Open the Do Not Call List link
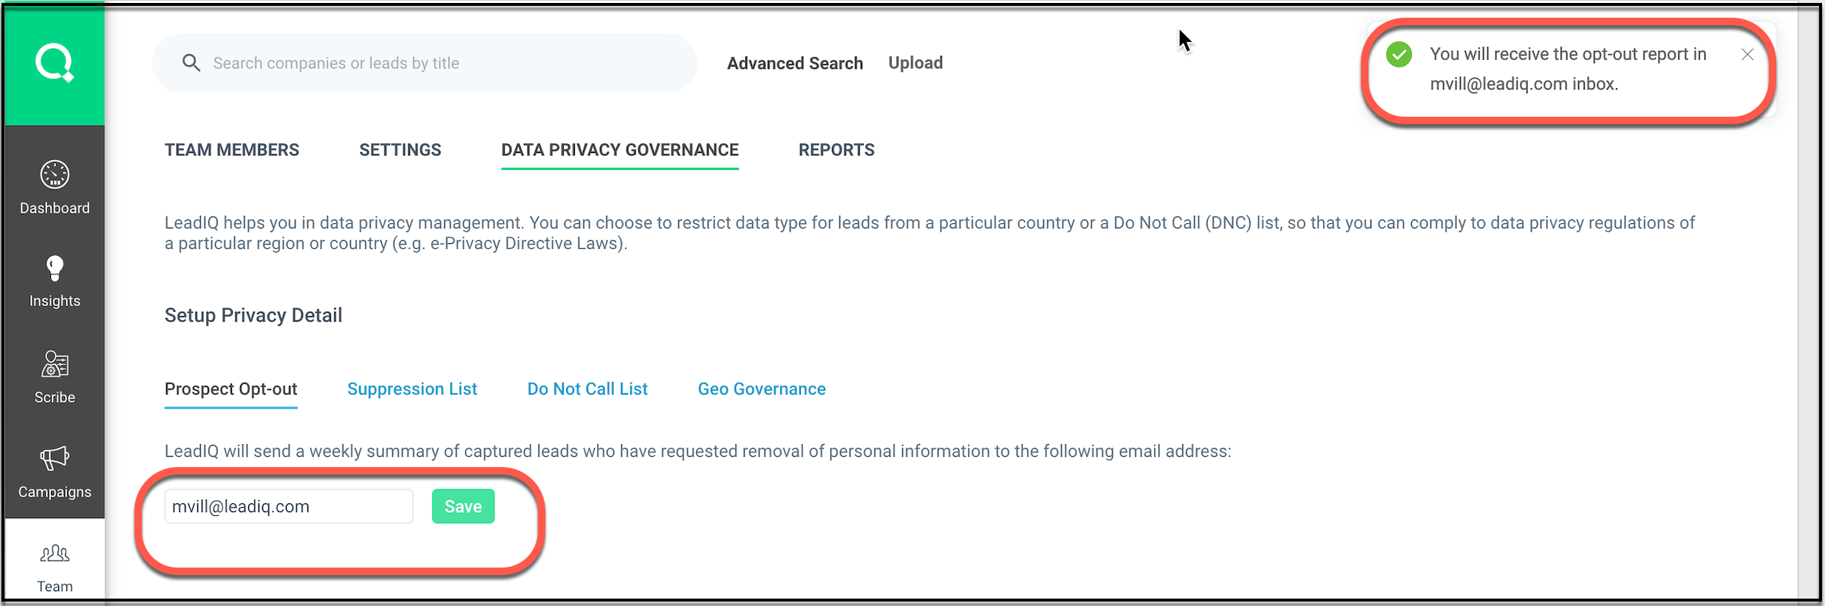Image resolution: width=1825 pixels, height=606 pixels. point(587,389)
